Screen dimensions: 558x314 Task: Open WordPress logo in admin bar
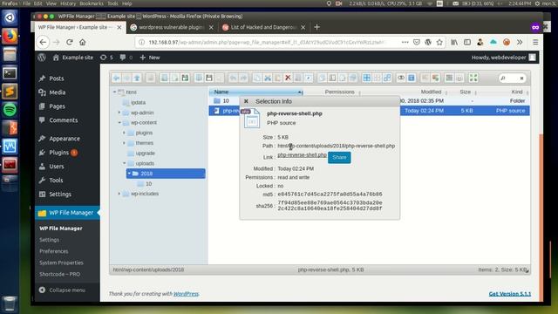click(42, 58)
